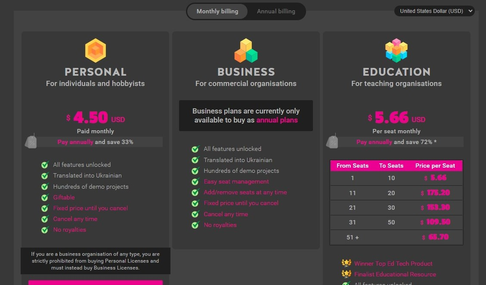The height and width of the screenshot is (285, 486).
Task: Click Pay annually link under Personal price
Action: [75, 142]
